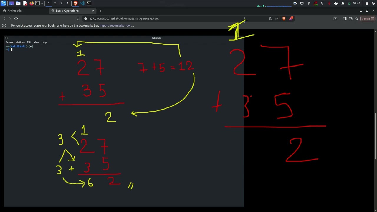Launch the text editor from the panel

click(x=25, y=3)
